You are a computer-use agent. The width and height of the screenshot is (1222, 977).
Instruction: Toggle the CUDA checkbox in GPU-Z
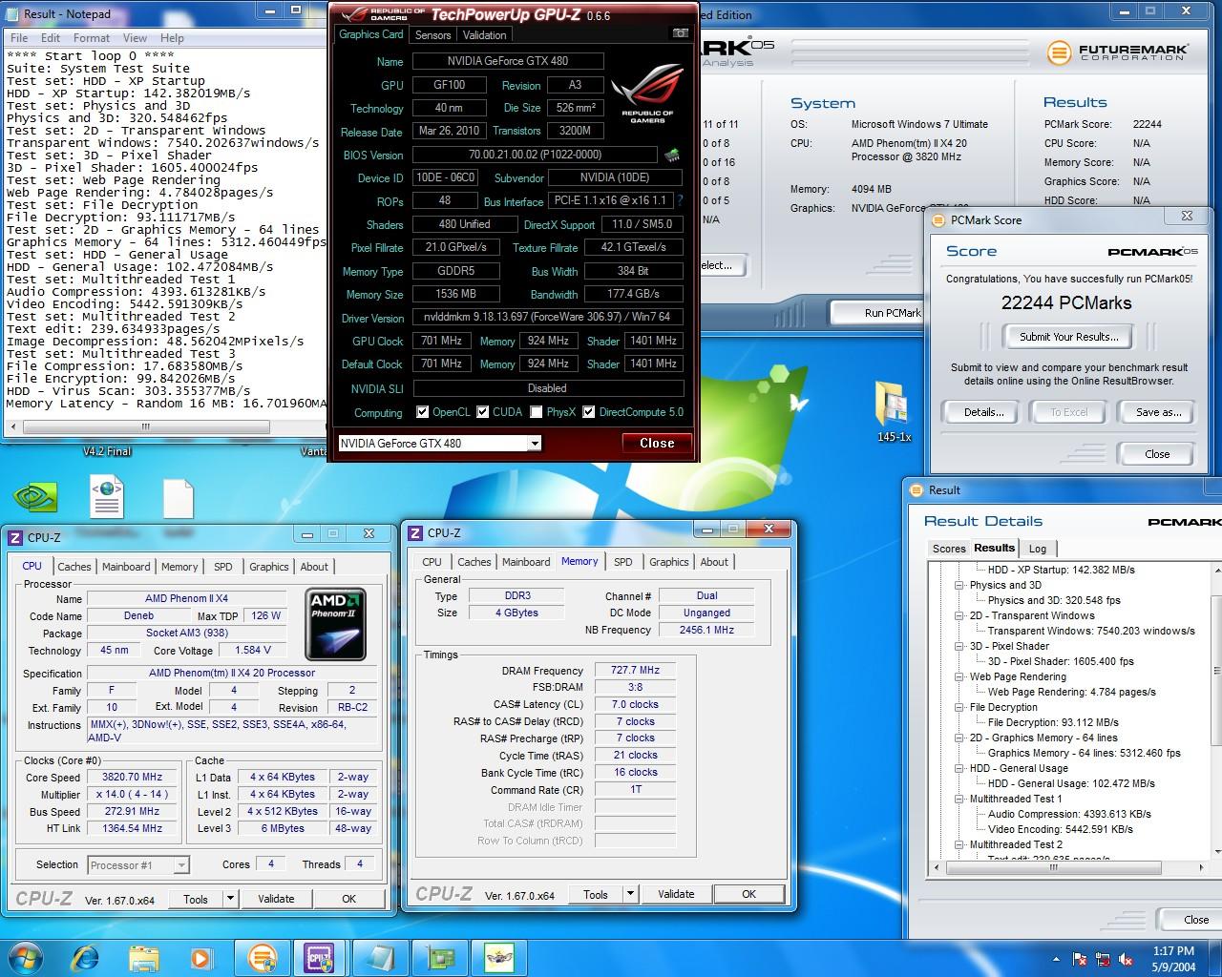click(483, 412)
